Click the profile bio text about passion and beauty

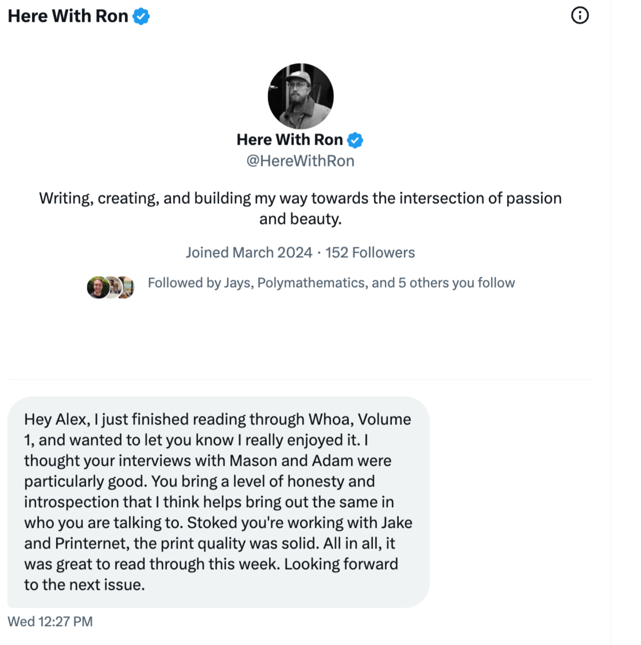click(x=300, y=208)
